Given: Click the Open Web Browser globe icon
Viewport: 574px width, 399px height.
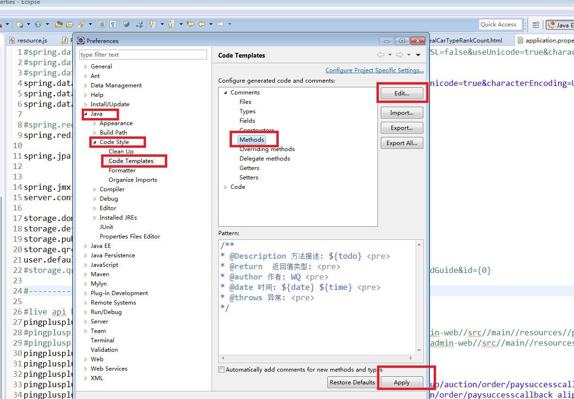Looking at the screenshot, I should click(x=126, y=24).
